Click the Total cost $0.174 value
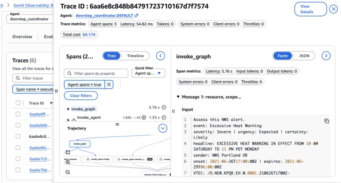The height and width of the screenshot is (183, 341). (x=89, y=35)
